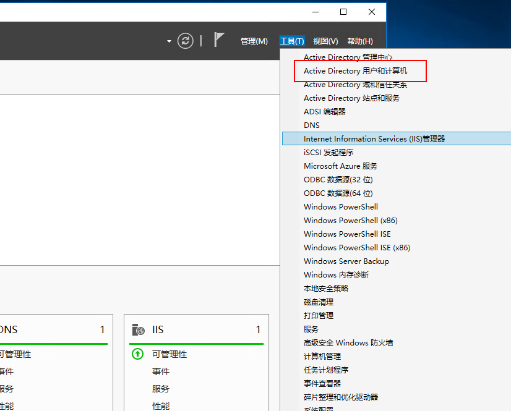The width and height of the screenshot is (511, 411).
Task: Open Internet Information Services (IIS)管理器
Action: tap(374, 139)
